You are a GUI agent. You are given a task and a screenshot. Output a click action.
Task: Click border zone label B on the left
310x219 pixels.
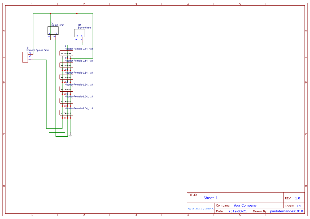click(x=4, y=83)
